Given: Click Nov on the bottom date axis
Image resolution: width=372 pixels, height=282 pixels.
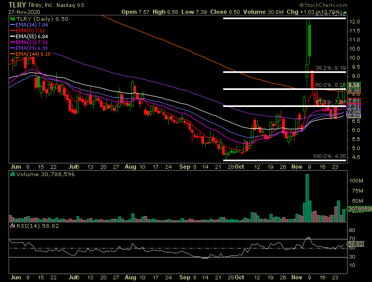Looking at the screenshot, I should point(297,277).
